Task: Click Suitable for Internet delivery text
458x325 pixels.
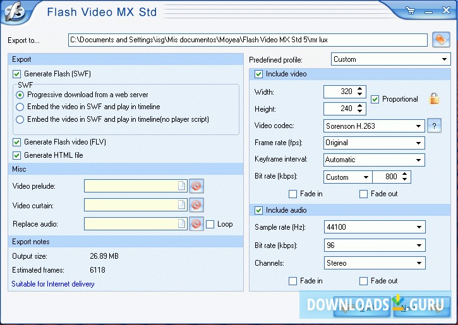Action: tap(53, 284)
